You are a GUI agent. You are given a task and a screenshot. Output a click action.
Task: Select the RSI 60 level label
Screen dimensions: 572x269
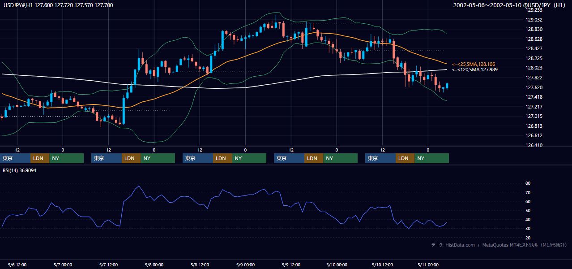click(528, 201)
